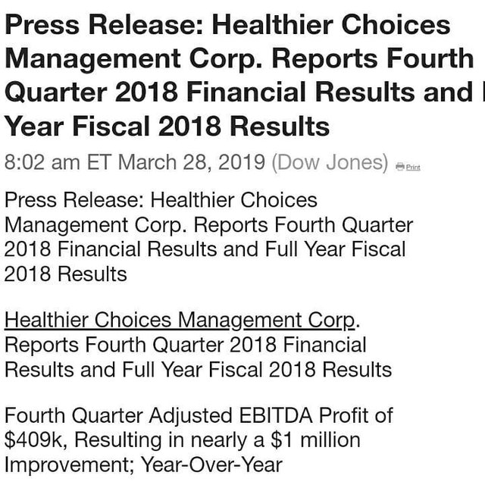Open the small Print link
This screenshot has width=485, height=485.
click(x=413, y=167)
